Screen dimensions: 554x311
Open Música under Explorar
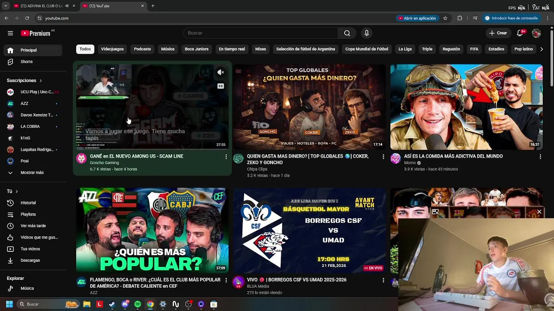point(33,289)
